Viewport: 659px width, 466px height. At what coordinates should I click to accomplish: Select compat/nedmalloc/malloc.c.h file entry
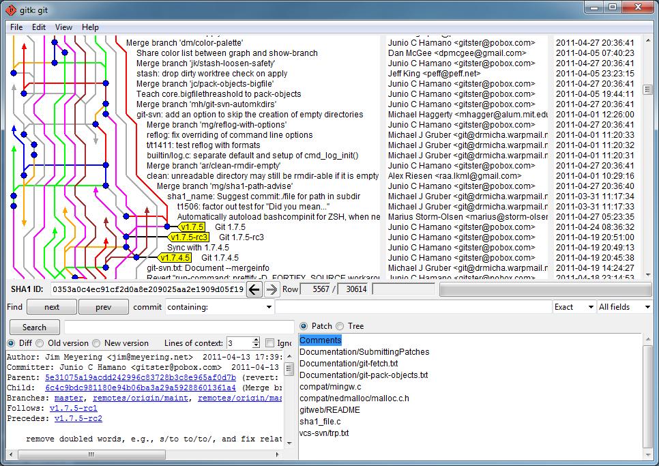pos(354,398)
